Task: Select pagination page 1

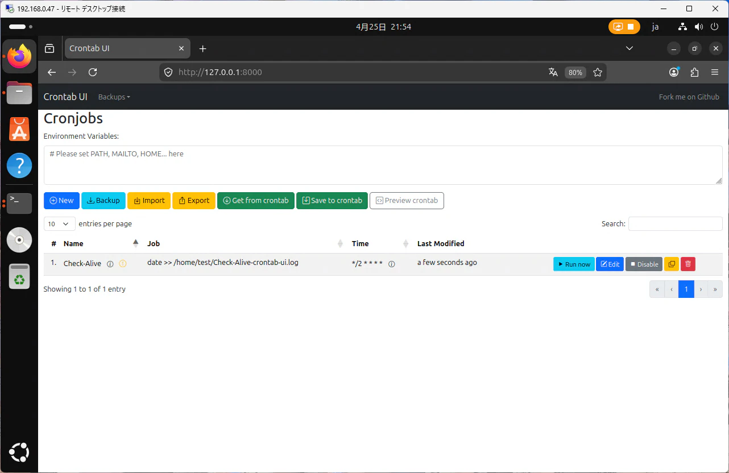Action: [x=686, y=289]
